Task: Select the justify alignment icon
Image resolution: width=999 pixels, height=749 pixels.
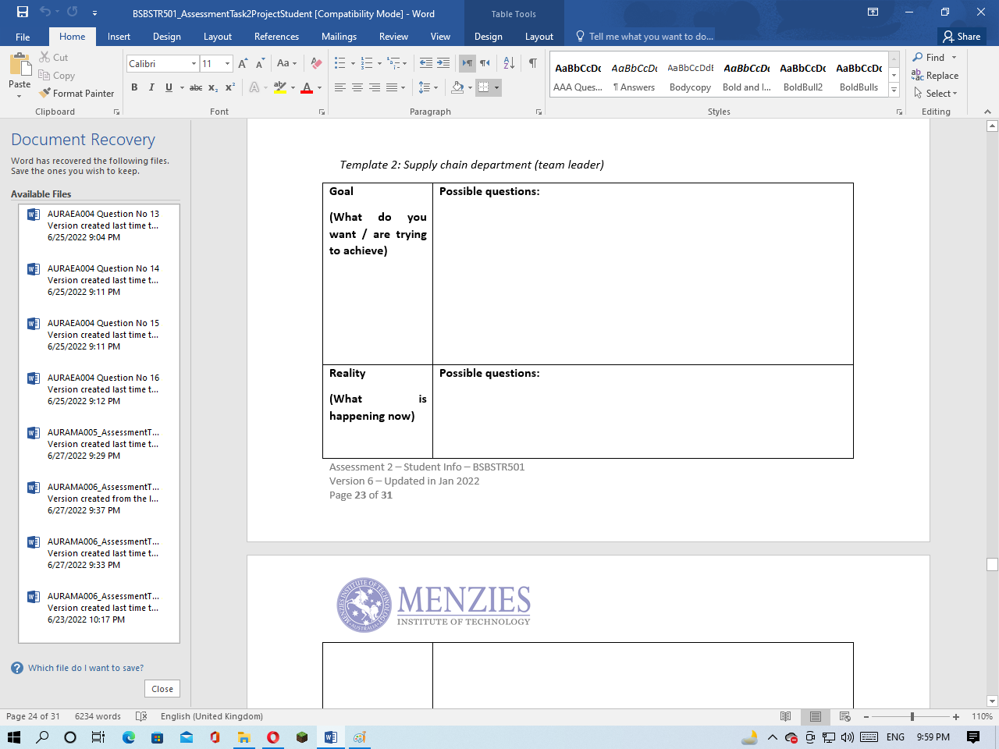Action: [x=393, y=87]
